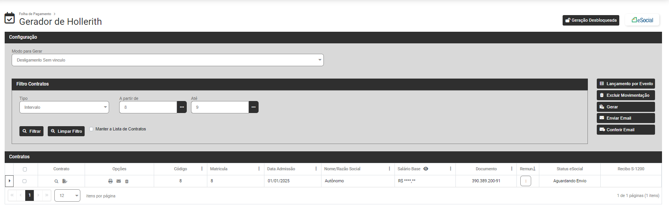This screenshot has width=669, height=209.
Task: Open the eSocial button
Action: (642, 20)
